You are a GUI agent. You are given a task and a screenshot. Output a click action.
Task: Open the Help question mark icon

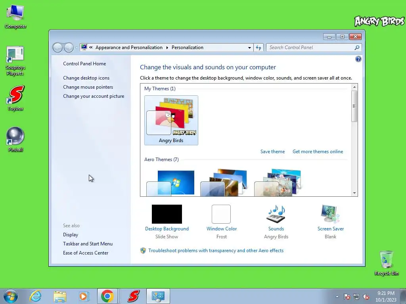click(358, 59)
